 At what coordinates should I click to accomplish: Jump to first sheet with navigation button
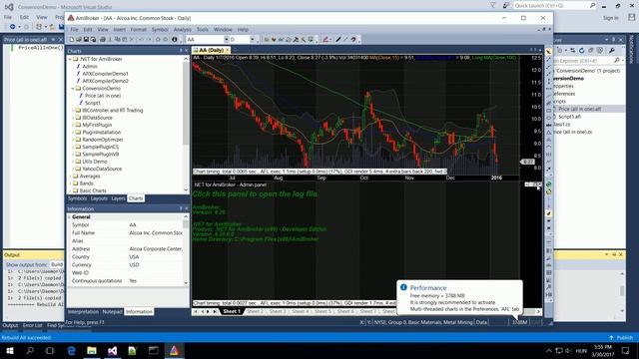pos(196,311)
